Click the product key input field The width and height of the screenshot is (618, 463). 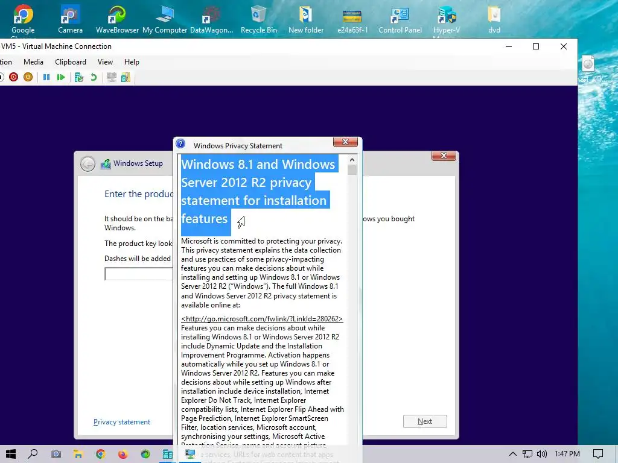click(139, 274)
